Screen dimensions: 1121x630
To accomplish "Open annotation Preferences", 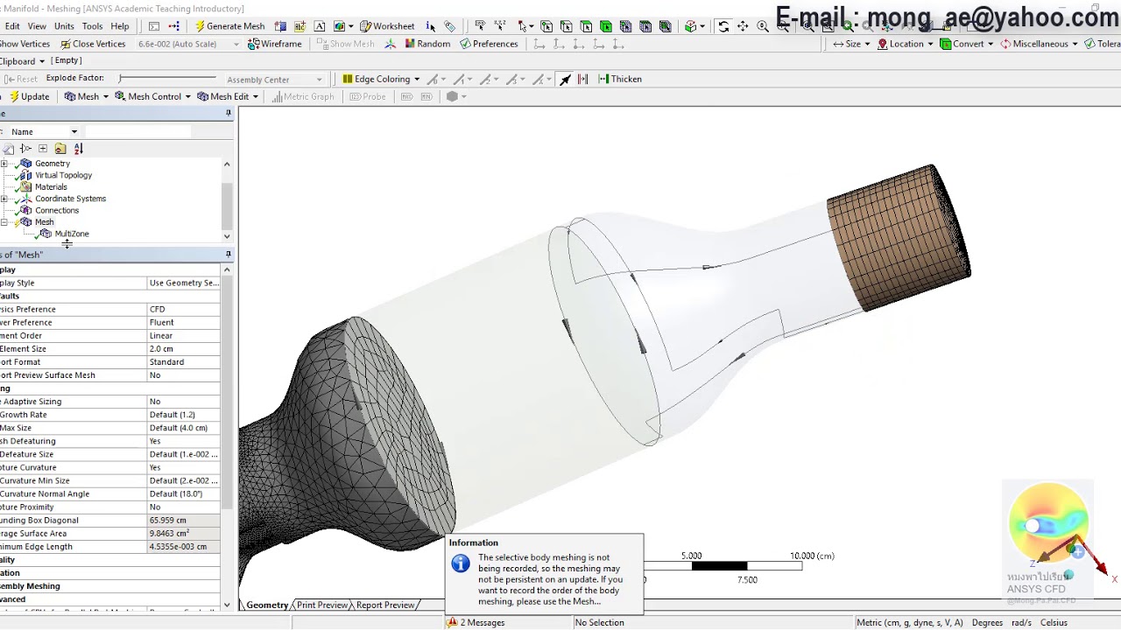I will [489, 44].
